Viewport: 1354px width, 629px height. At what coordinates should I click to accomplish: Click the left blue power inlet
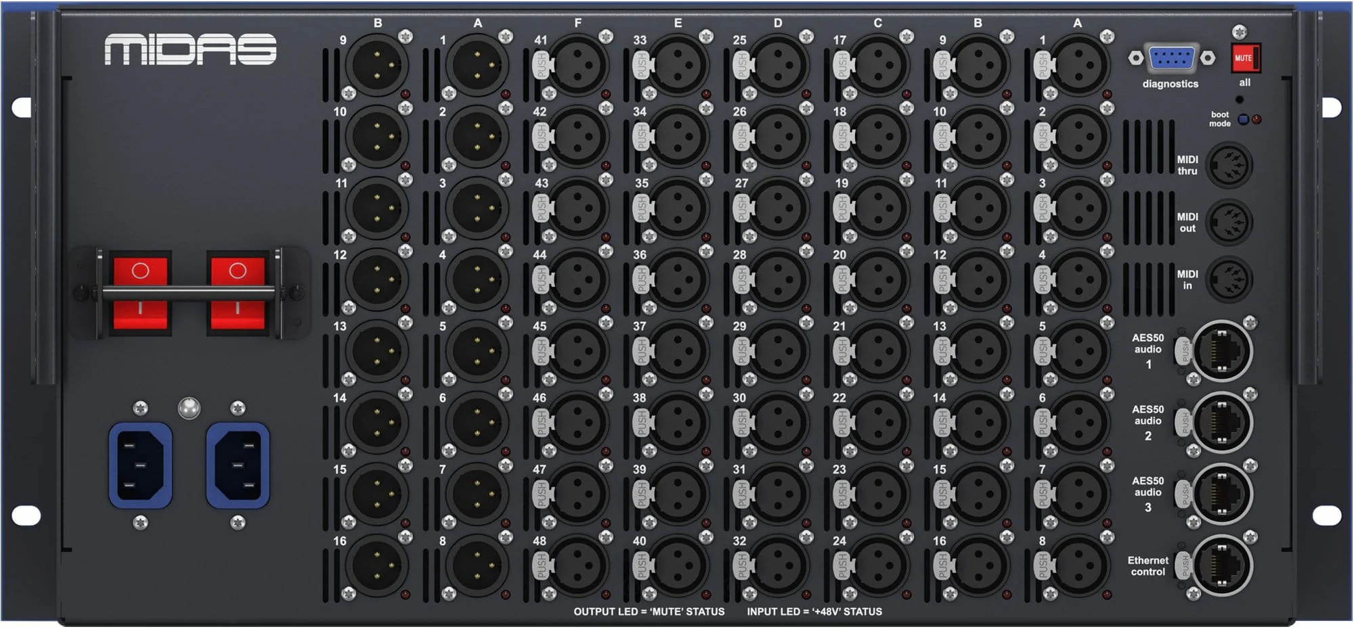click(x=140, y=465)
